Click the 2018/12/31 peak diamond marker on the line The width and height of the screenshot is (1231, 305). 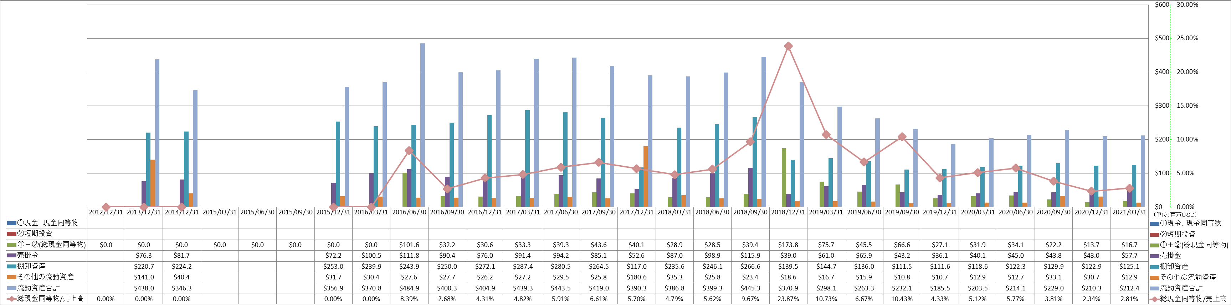tap(788, 46)
